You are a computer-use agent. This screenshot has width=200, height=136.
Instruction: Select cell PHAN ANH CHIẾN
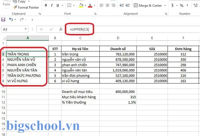click(x=28, y=65)
